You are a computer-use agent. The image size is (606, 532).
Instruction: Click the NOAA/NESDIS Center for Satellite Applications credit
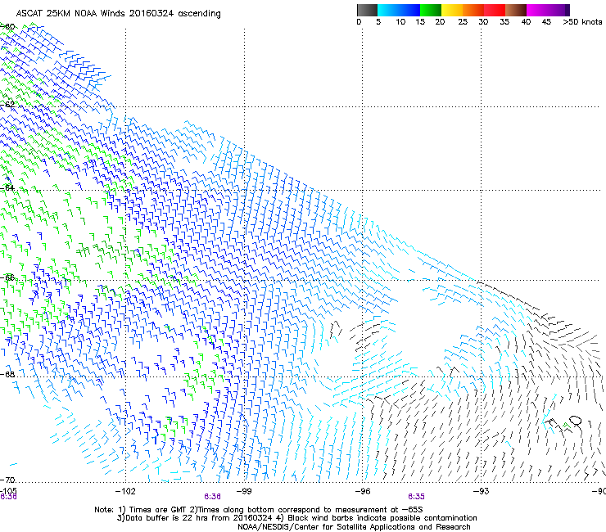coord(354,527)
